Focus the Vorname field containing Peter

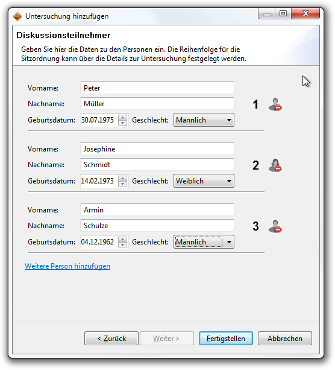[157, 88]
